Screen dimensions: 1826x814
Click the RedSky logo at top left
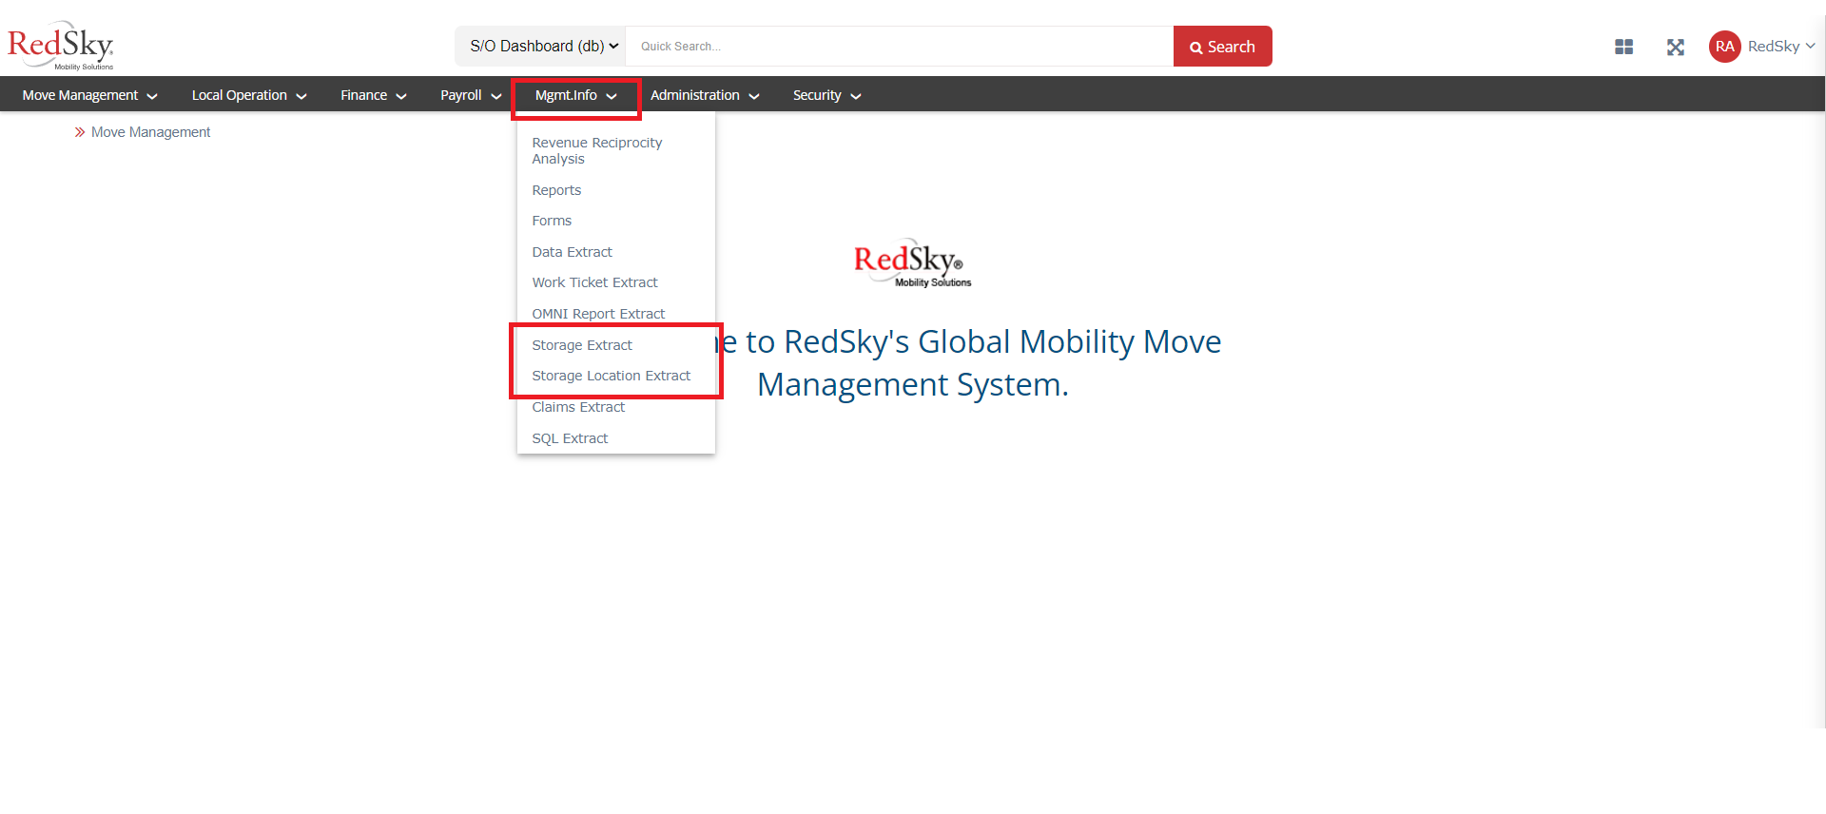(61, 45)
